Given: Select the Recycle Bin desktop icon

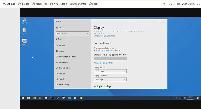Looking at the screenshot, I should click(24, 31).
